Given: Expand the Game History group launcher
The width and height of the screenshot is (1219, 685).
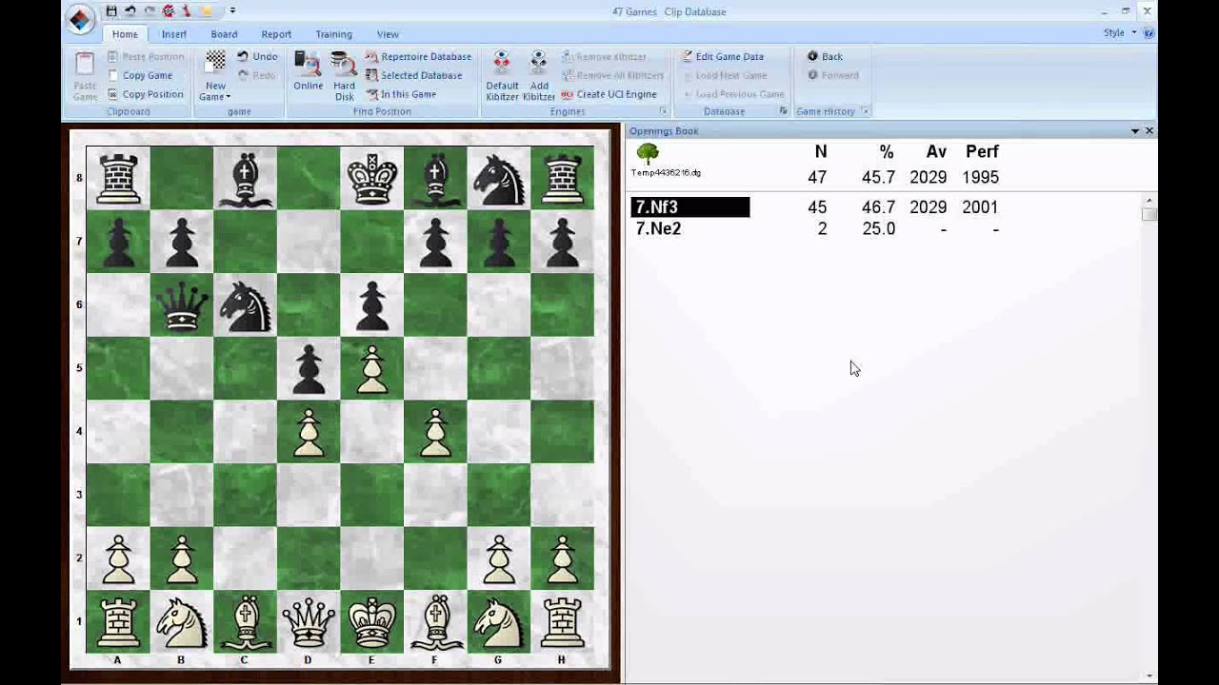Looking at the screenshot, I should pos(865,111).
